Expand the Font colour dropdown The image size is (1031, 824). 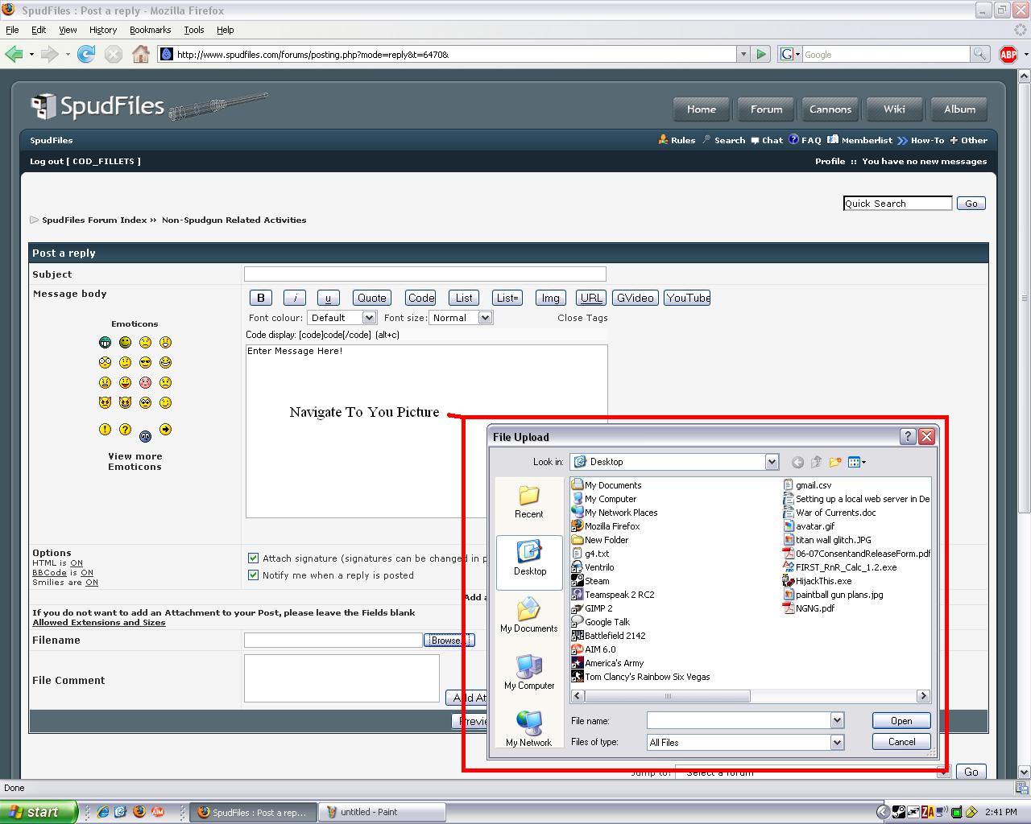click(369, 318)
